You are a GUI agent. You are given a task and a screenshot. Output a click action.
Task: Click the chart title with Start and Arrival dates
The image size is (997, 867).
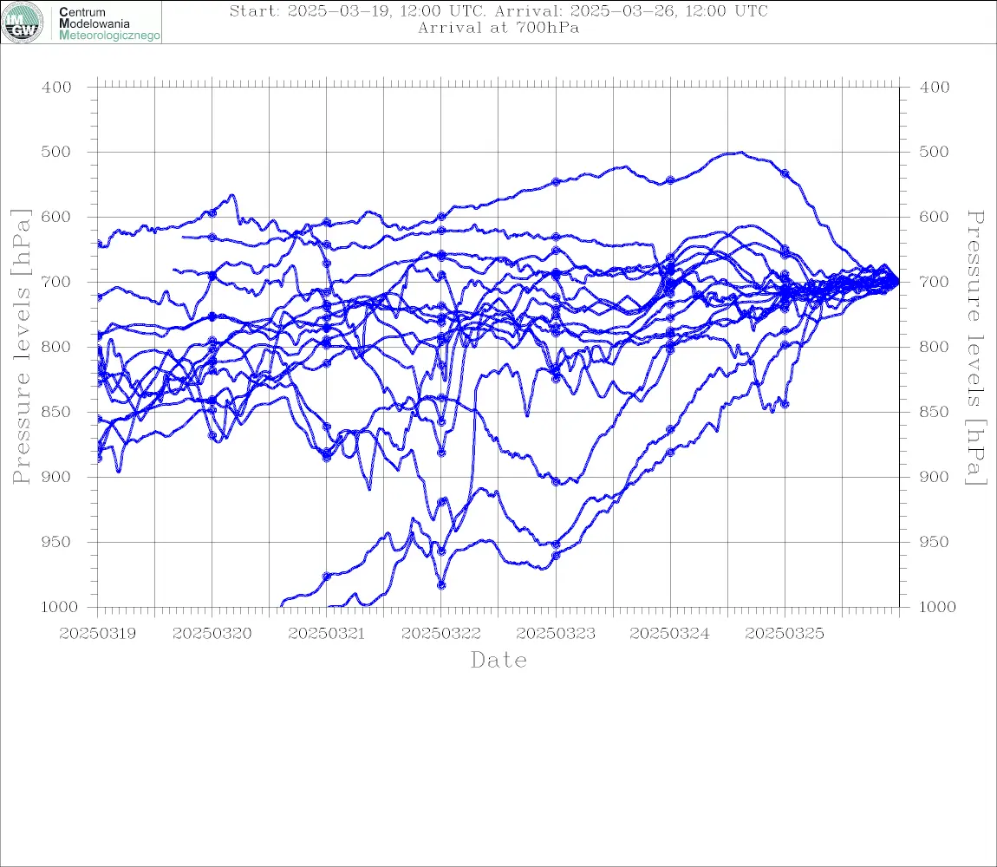point(498,10)
